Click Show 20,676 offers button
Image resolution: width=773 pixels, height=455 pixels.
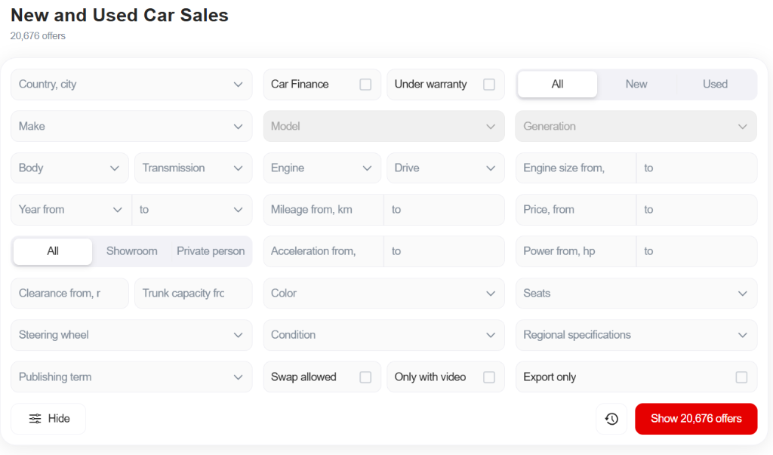point(696,419)
